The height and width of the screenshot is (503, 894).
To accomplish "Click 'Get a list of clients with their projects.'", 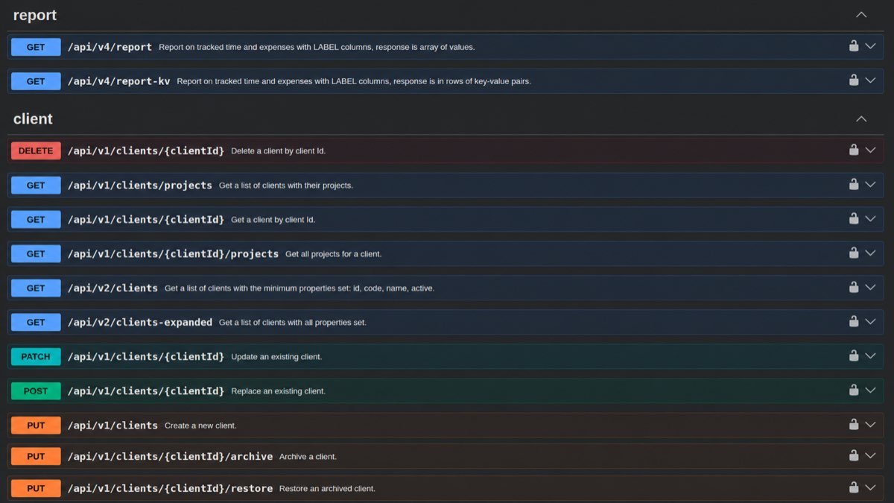I will coord(286,185).
